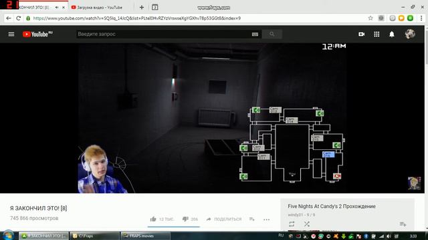Open the Windows Start menu
Viewport: 428px width, 240px height.
(x=8, y=235)
